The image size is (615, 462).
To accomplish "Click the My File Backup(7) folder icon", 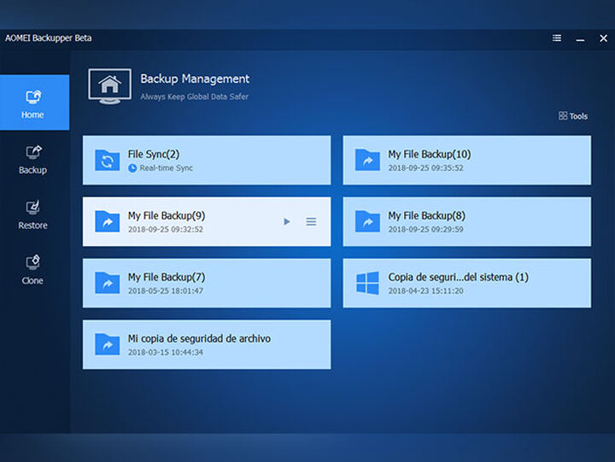I will click(x=108, y=284).
